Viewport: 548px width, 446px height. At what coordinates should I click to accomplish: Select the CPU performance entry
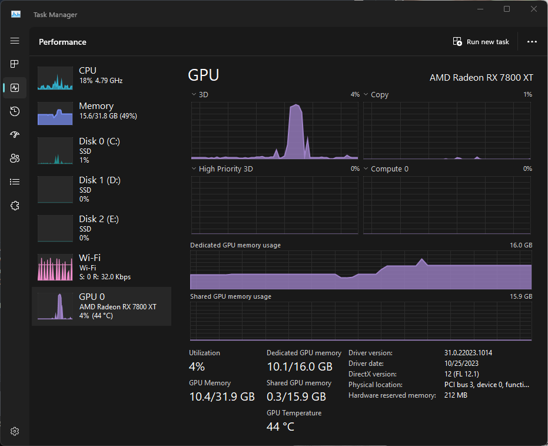tap(101, 78)
